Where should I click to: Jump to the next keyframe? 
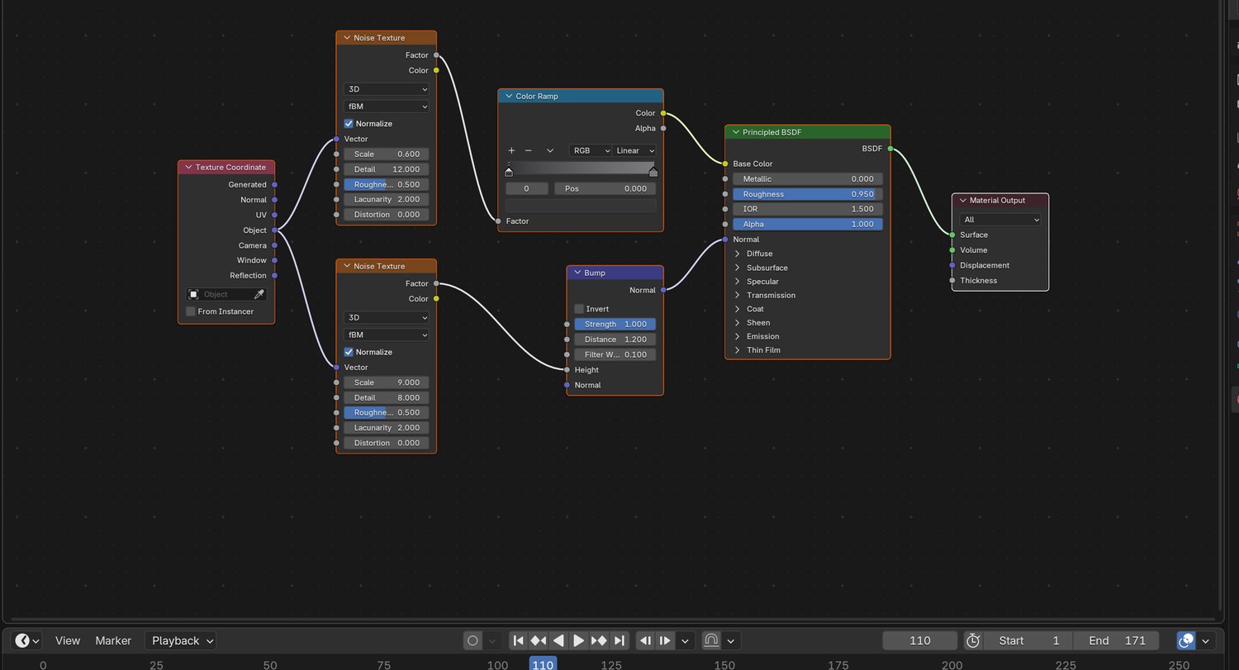tap(599, 640)
